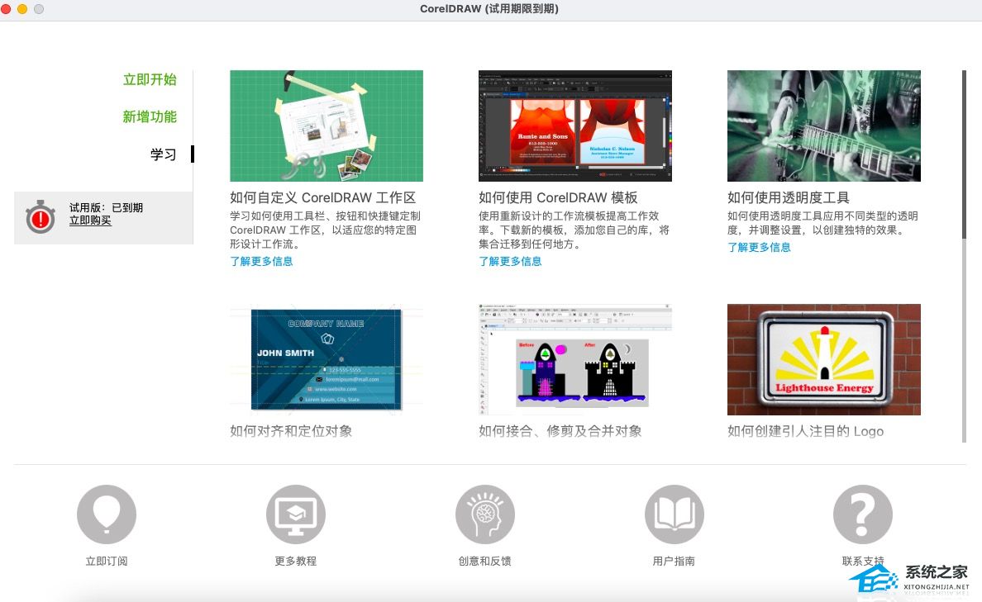
Task: Open the 用户指南 open book icon
Action: pos(675,514)
